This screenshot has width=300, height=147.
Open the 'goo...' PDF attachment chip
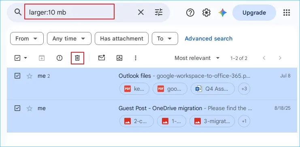tap(170, 89)
